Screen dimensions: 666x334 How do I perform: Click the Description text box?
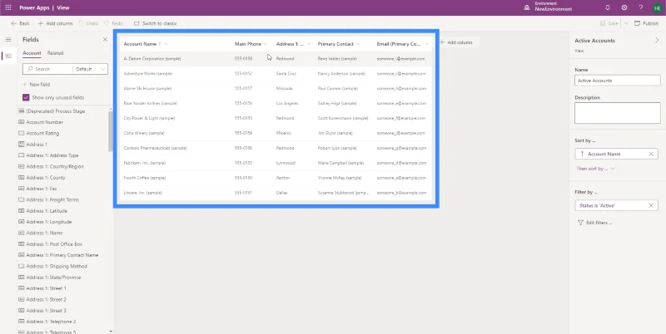point(617,113)
